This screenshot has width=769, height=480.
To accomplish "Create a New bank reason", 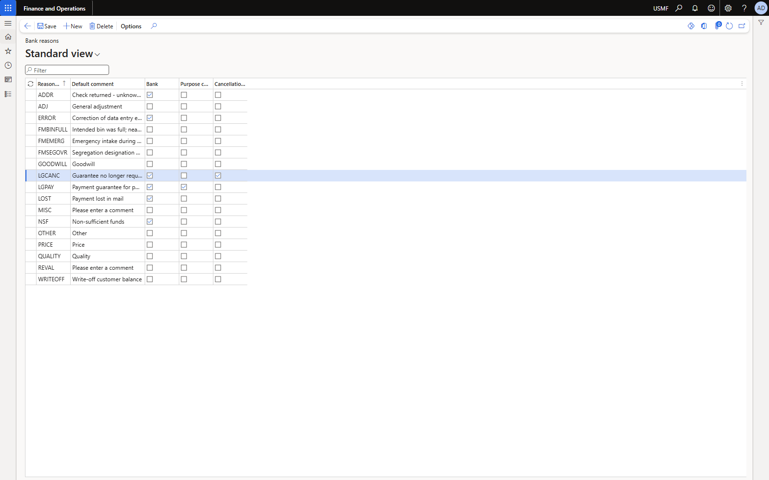I will click(x=73, y=26).
